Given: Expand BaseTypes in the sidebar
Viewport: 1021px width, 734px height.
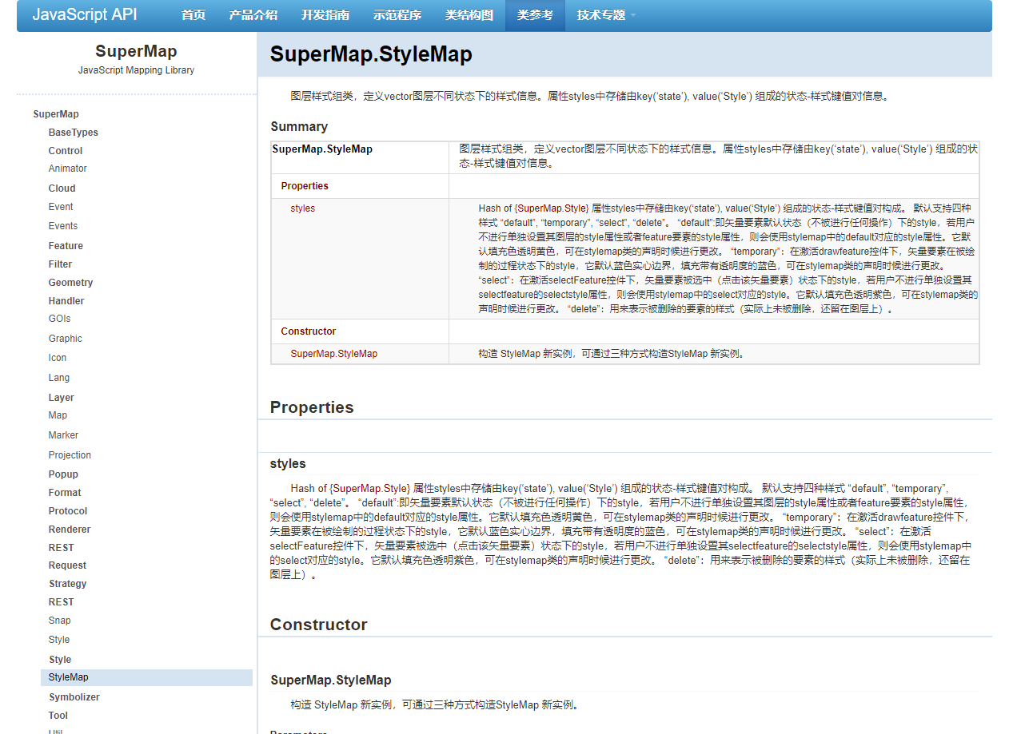Looking at the screenshot, I should tap(74, 133).
